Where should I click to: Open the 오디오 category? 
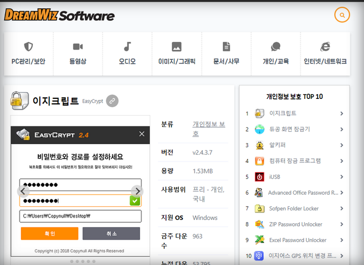pos(127,54)
